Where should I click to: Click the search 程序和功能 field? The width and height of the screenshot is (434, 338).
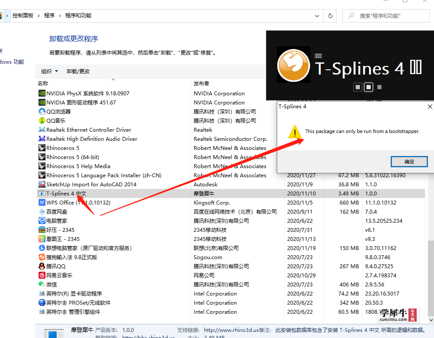pos(386,16)
